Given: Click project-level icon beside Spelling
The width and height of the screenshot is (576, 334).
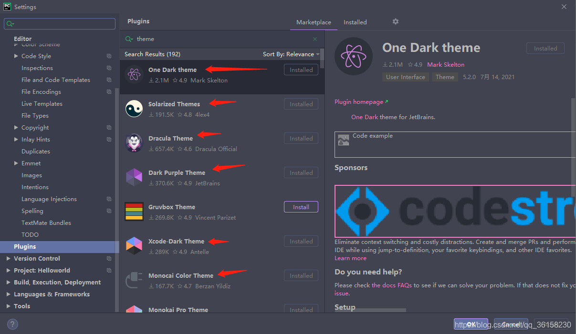Looking at the screenshot, I should click(x=109, y=211).
